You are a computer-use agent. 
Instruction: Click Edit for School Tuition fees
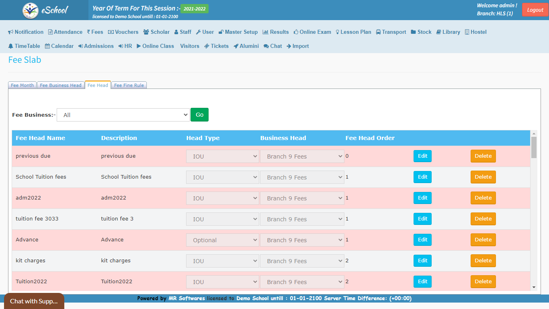coord(422,177)
